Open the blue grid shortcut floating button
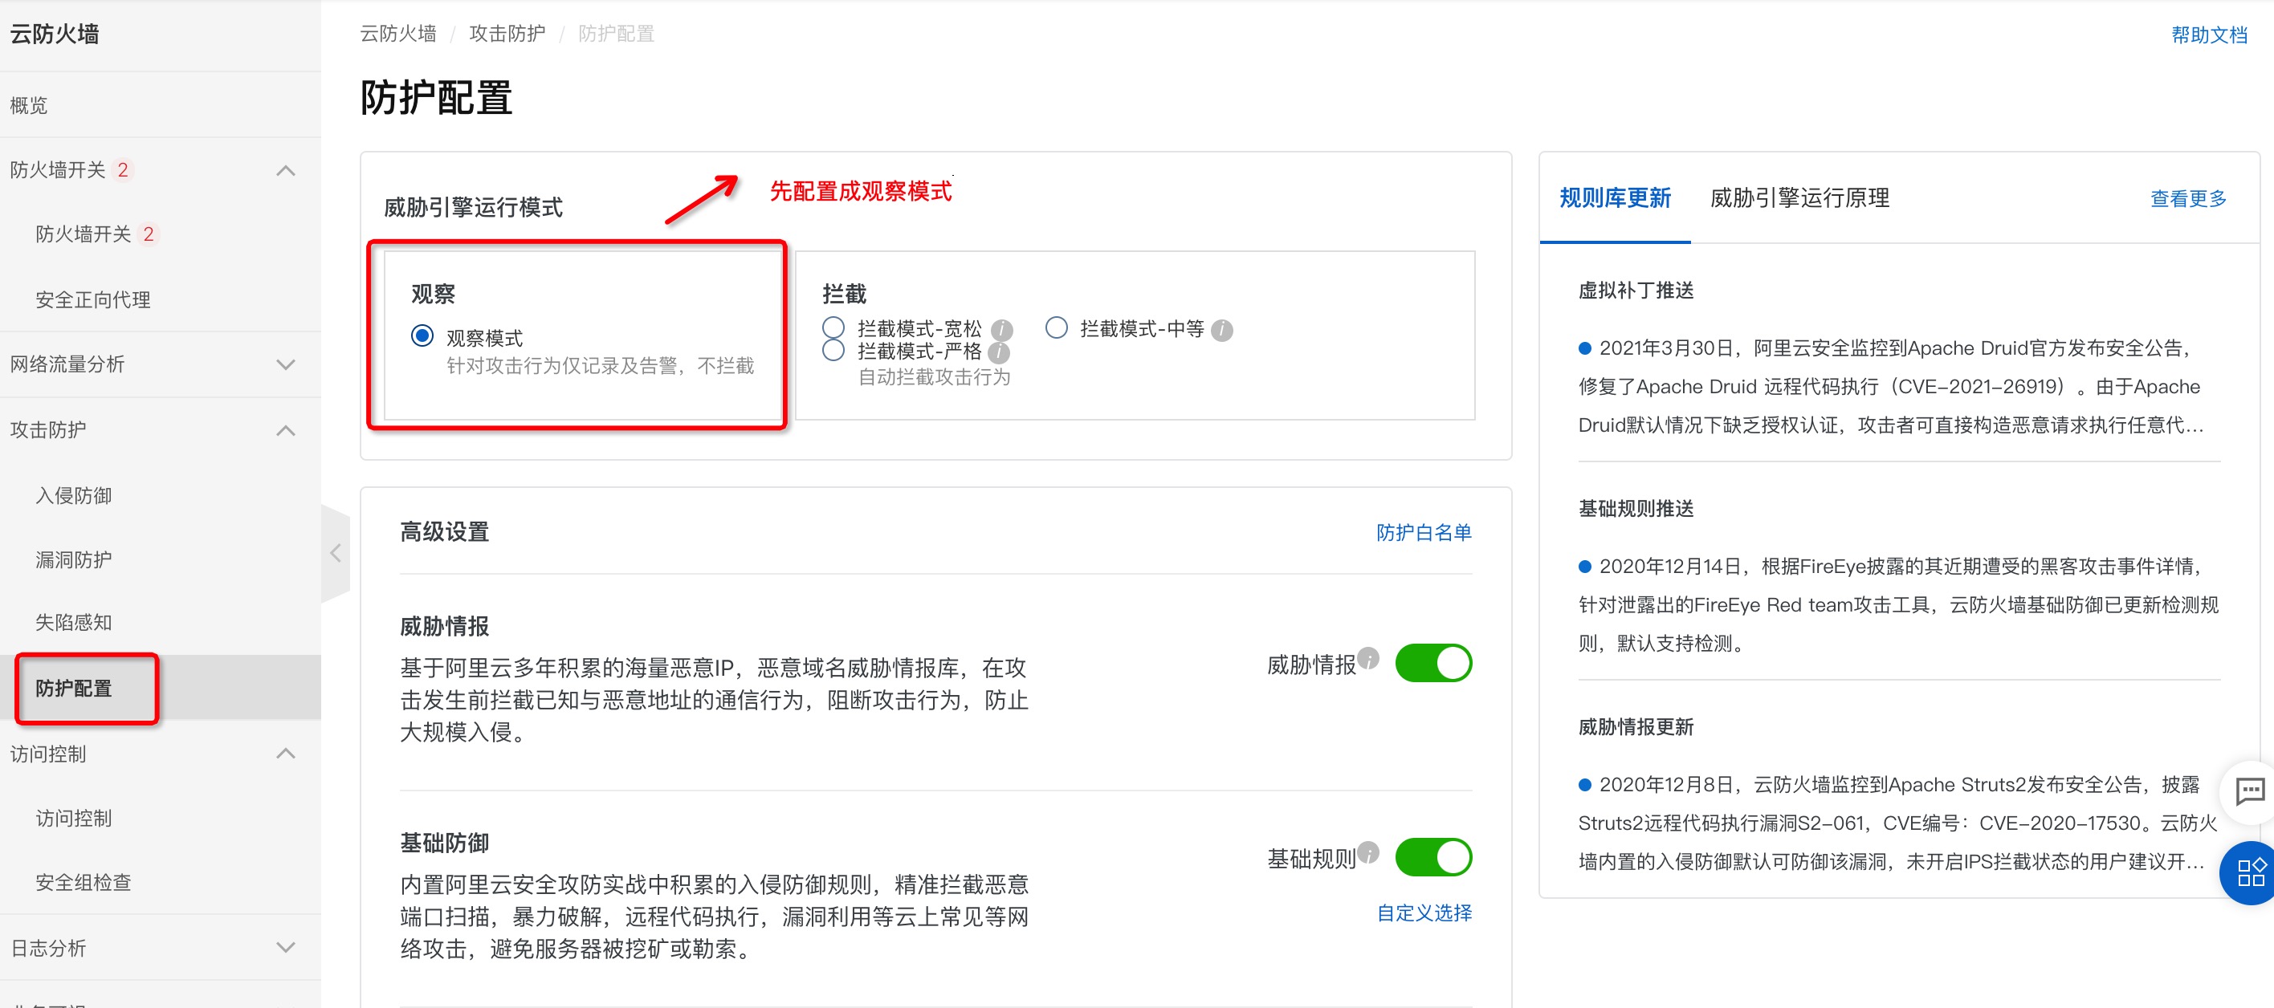Image resolution: width=2274 pixels, height=1008 pixels. coord(2249,873)
